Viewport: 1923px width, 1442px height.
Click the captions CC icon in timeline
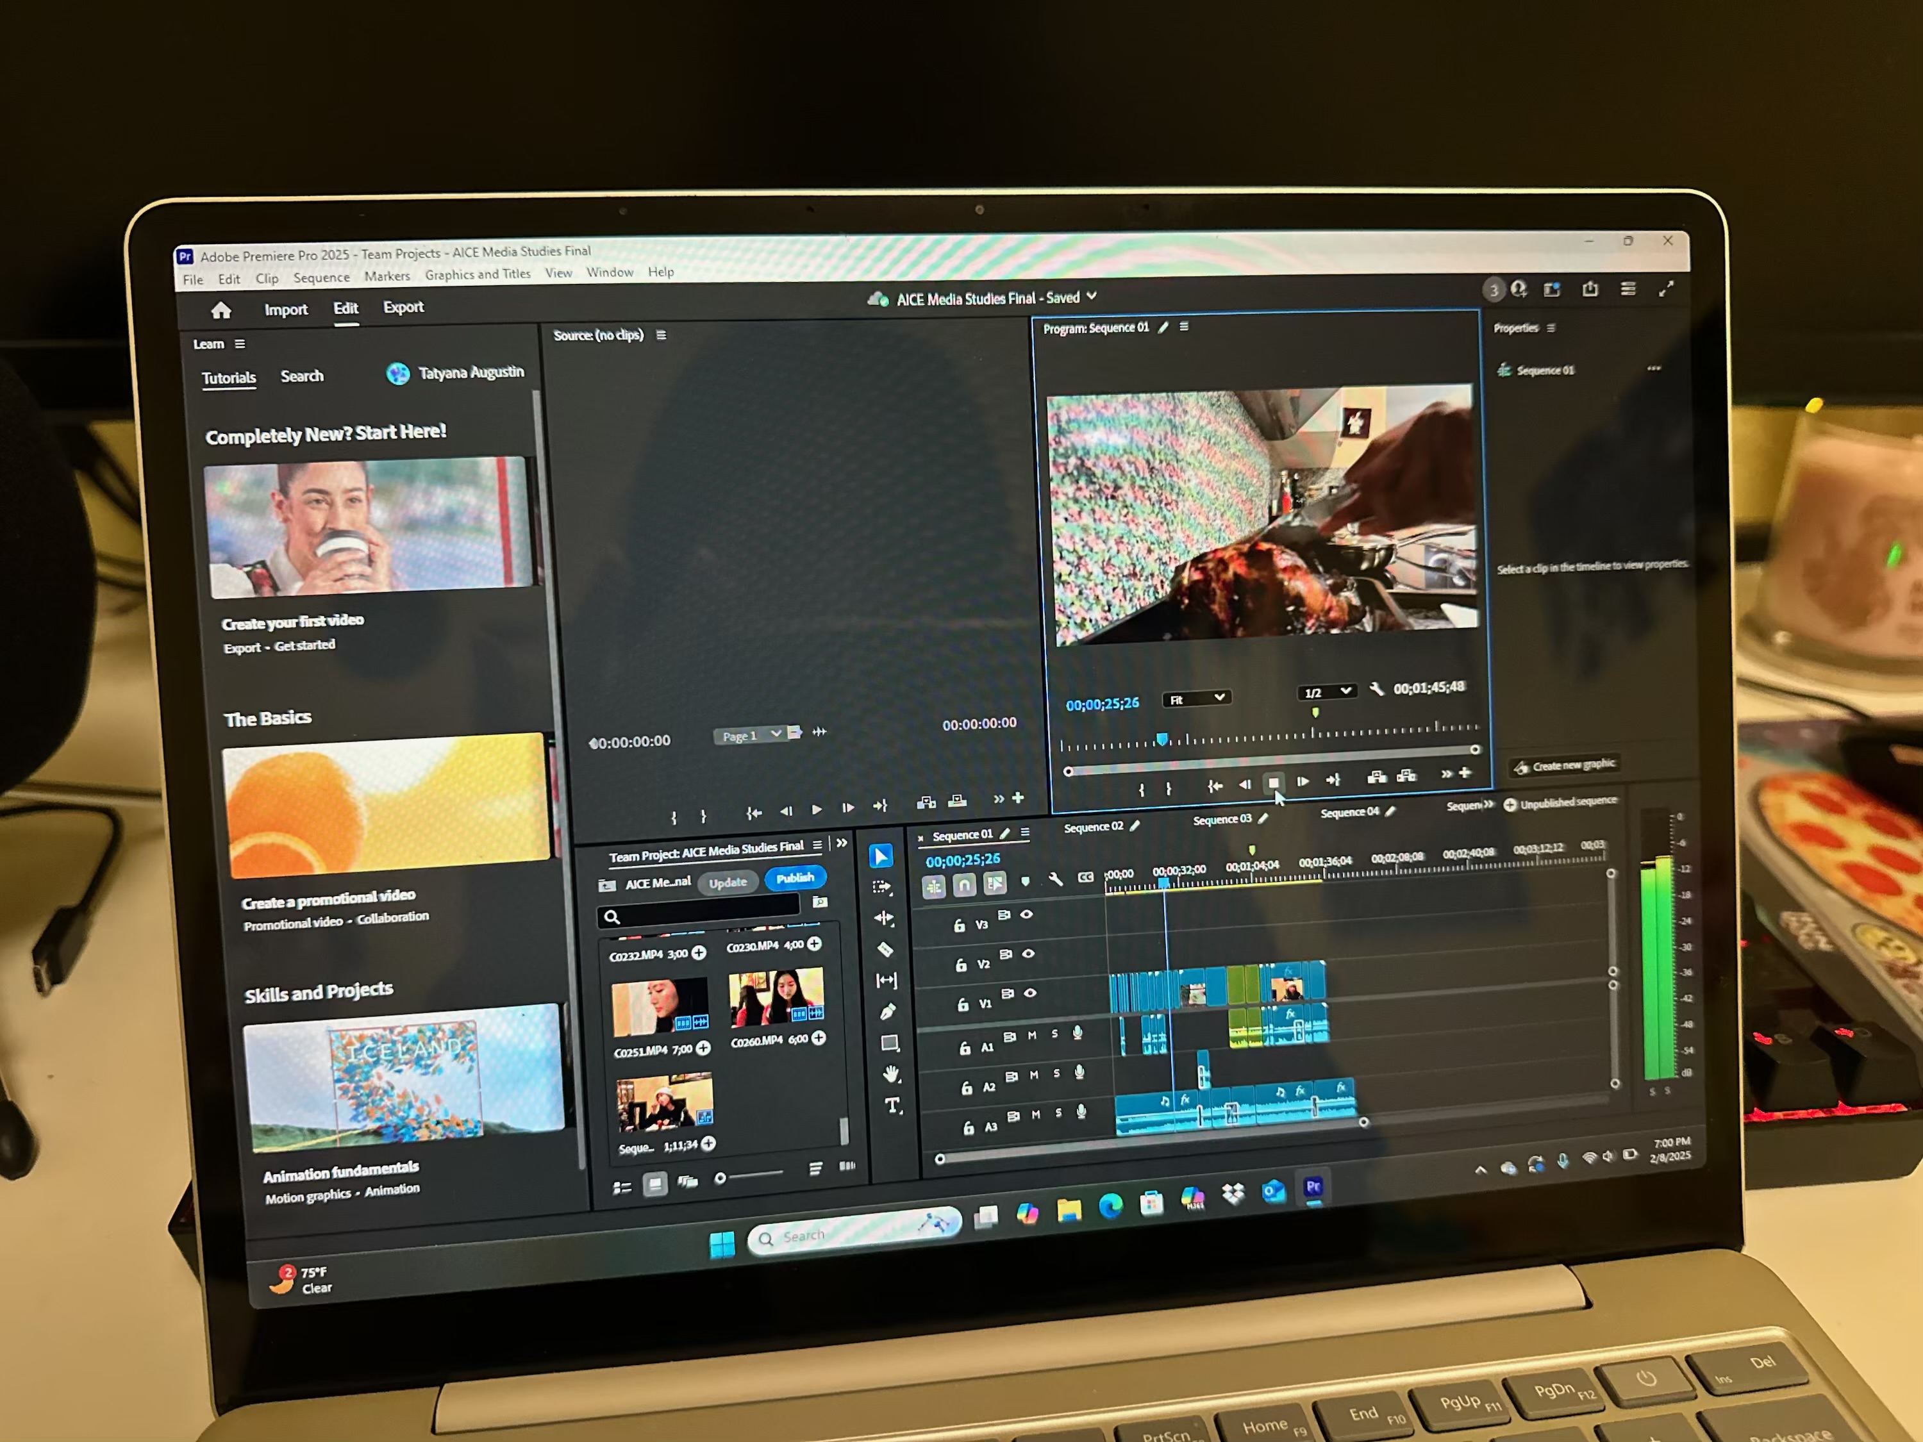[x=1086, y=878]
